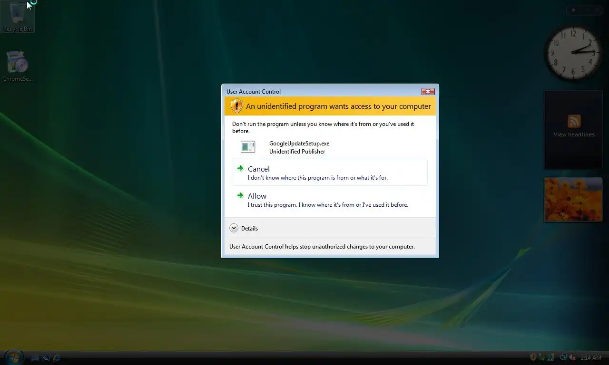
Task: Select the Recycle Bin desktop icon
Action: point(18,17)
